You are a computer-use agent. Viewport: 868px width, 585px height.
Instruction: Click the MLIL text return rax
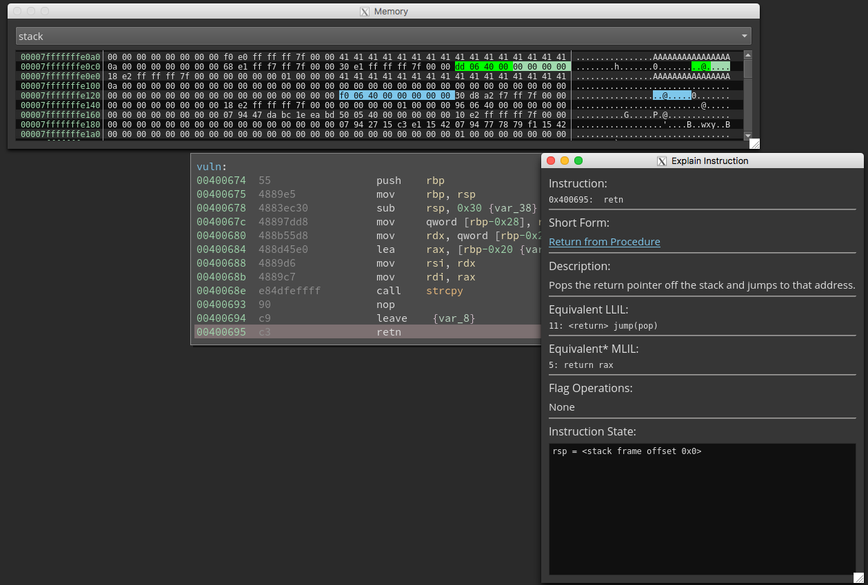(589, 365)
